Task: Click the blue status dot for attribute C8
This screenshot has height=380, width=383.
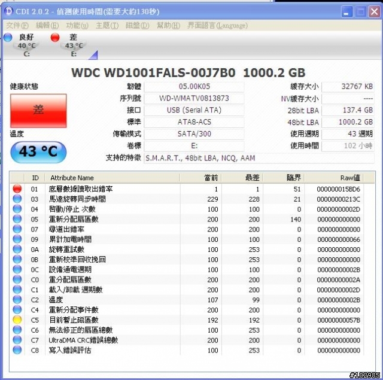Action: pyautogui.click(x=17, y=350)
